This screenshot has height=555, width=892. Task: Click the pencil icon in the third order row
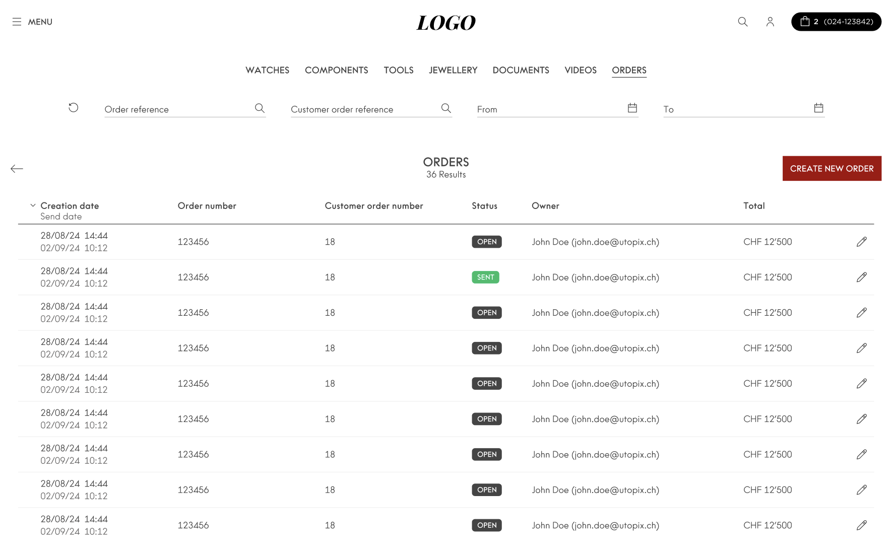point(862,313)
